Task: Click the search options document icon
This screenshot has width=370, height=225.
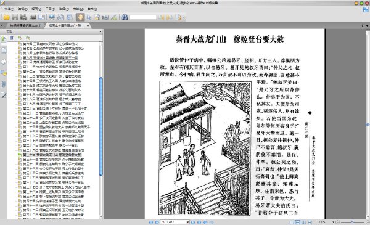Action: pyautogui.click(x=178, y=17)
